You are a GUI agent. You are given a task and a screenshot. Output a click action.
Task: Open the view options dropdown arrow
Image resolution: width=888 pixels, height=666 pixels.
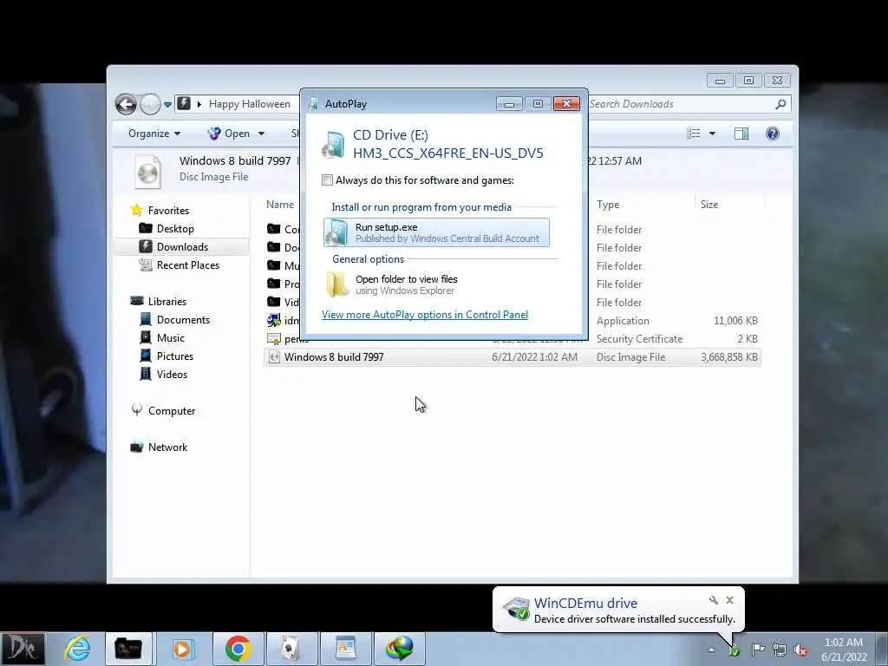pos(713,134)
